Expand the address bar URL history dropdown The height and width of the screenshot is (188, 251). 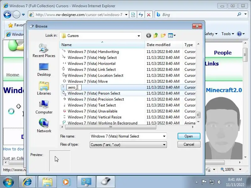tap(126, 15)
